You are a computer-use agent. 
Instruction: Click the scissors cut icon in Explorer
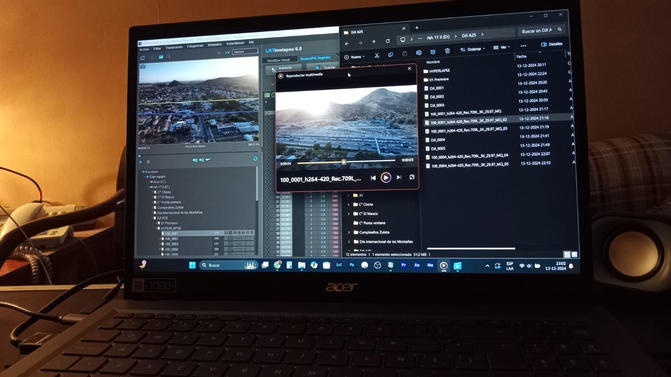[x=377, y=55]
